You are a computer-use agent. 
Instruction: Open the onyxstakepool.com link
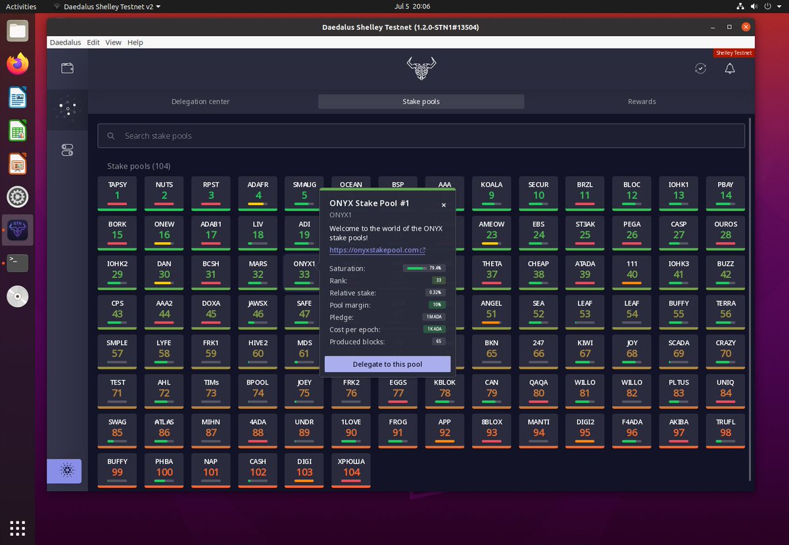(x=373, y=250)
